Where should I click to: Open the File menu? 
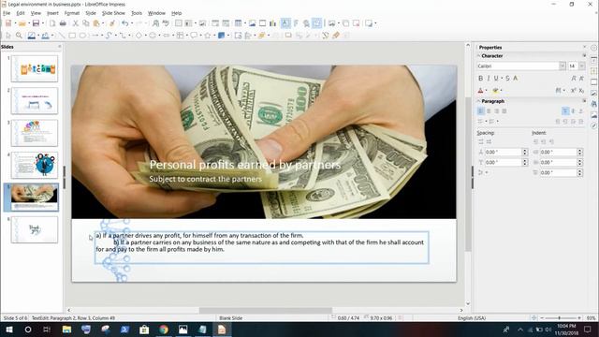click(x=7, y=13)
